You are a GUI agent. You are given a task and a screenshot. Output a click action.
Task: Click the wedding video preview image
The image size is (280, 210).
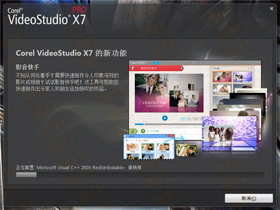(169, 93)
